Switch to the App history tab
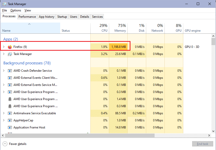 (x=46, y=17)
